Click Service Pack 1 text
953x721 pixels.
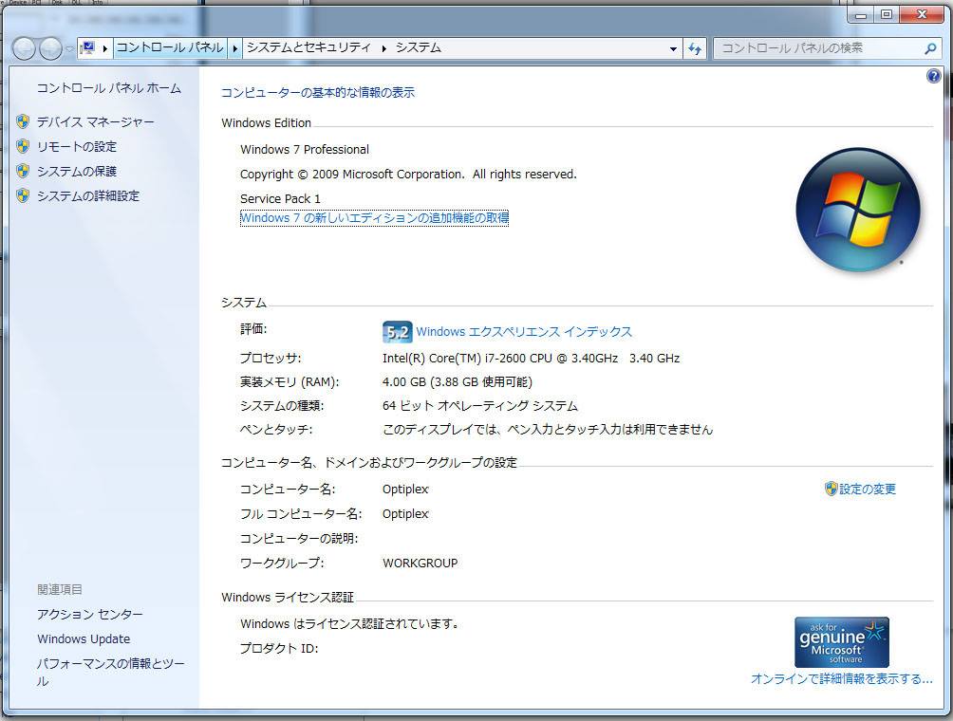tap(280, 198)
